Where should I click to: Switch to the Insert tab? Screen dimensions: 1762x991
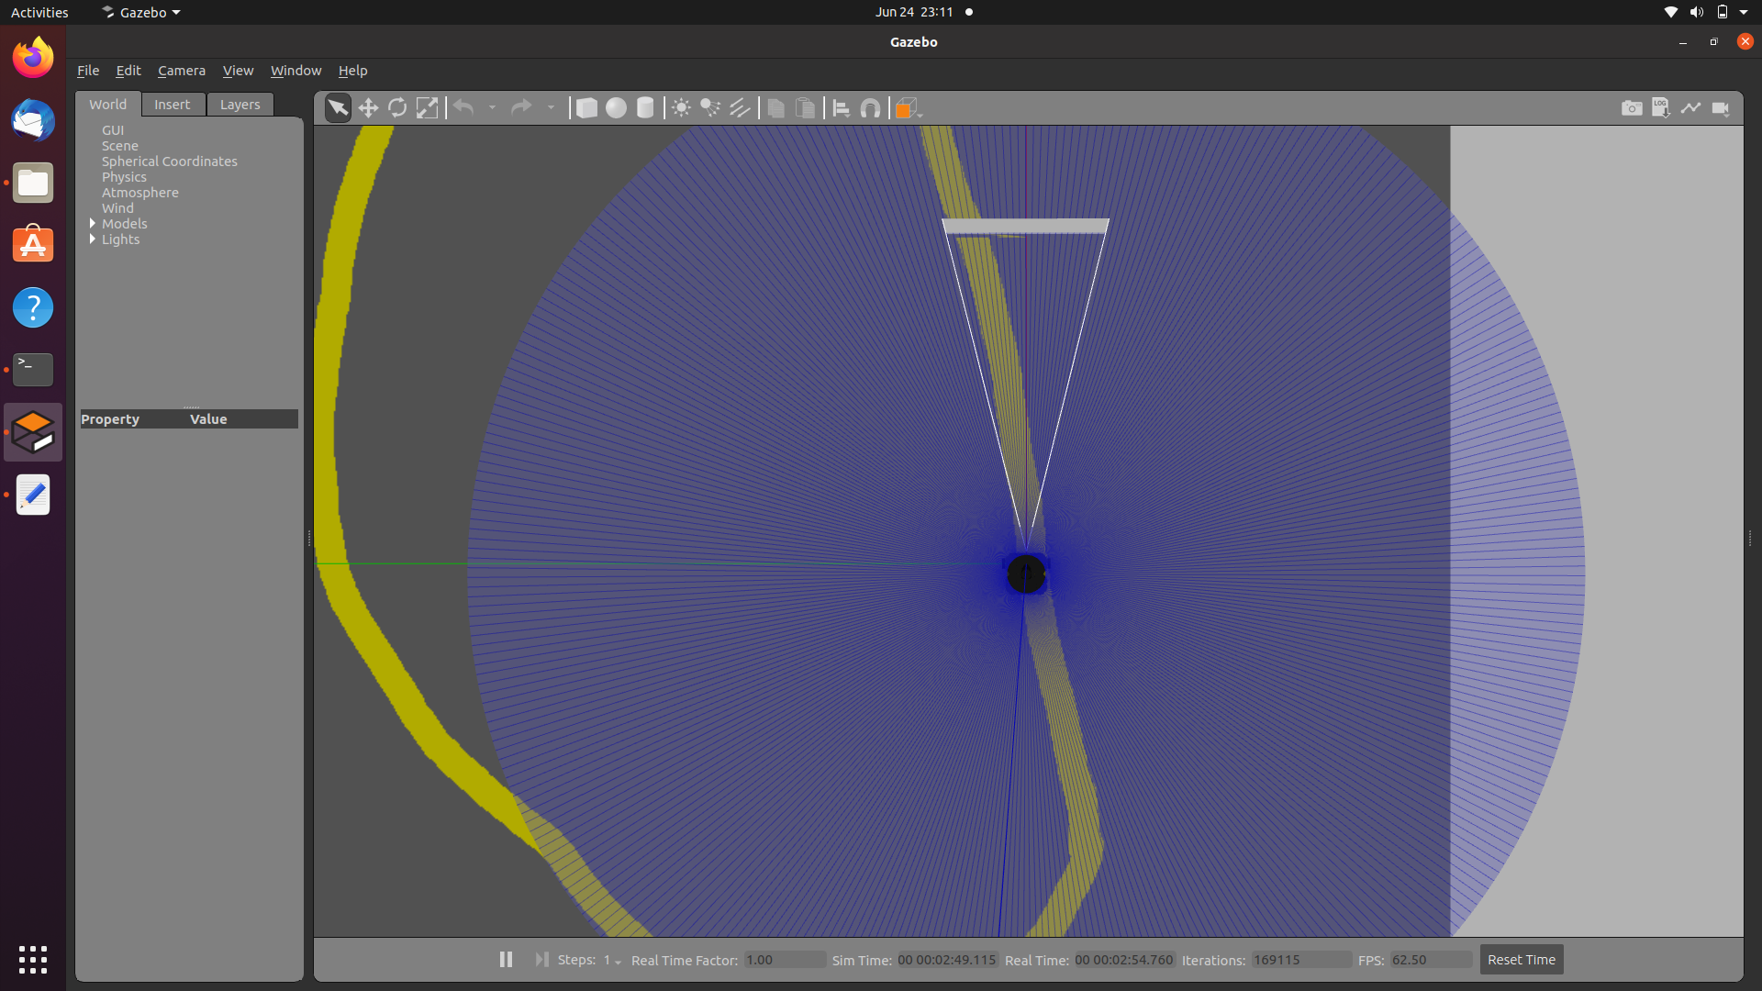[x=173, y=105]
